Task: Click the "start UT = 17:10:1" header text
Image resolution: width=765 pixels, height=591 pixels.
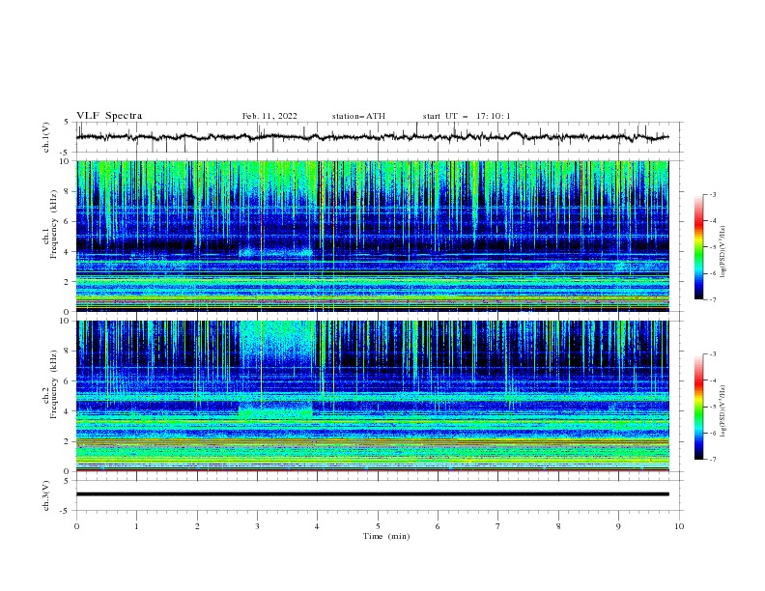Action: [x=467, y=116]
